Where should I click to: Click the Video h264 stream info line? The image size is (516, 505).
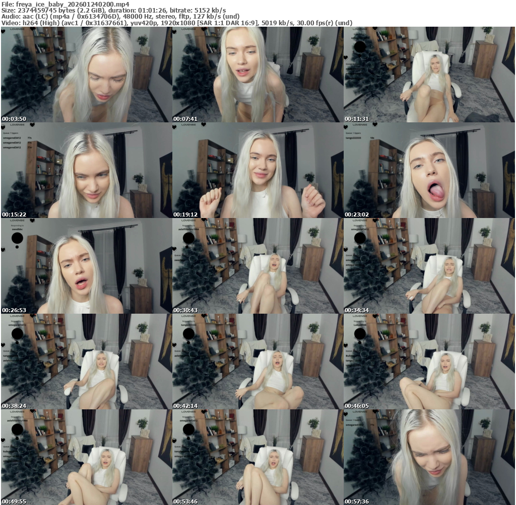(177, 23)
